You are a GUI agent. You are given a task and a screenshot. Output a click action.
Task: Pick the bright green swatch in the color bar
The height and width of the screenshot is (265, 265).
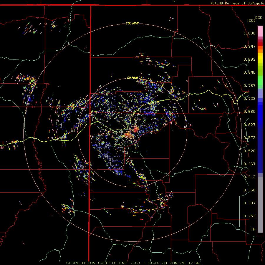260,80
